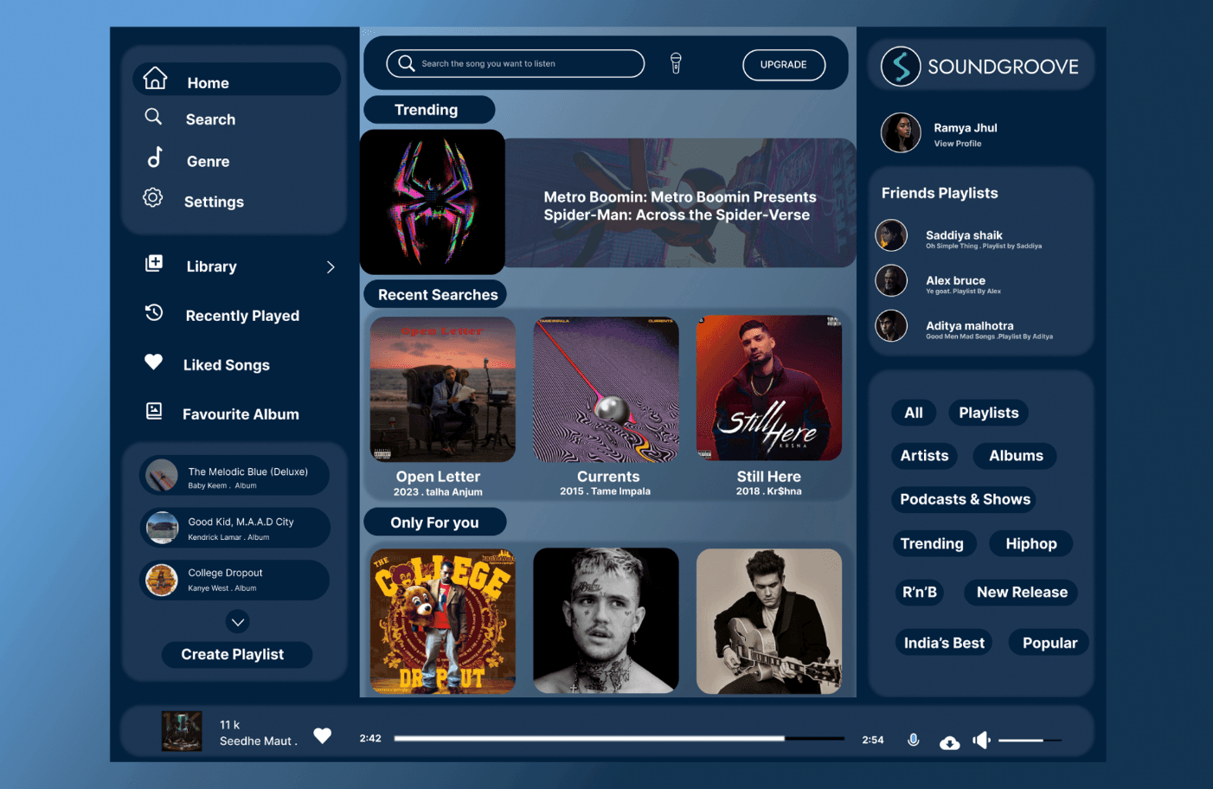Go to Home in the sidebar
Screen dimensions: 1213x789
pos(236,80)
